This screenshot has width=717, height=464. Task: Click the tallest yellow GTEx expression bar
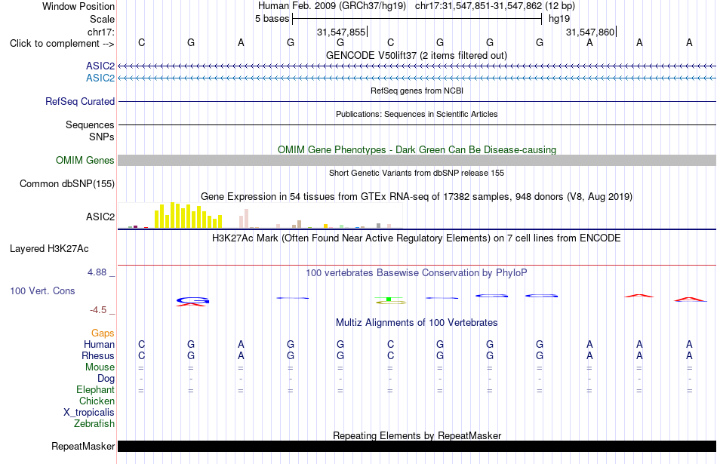tap(172, 215)
